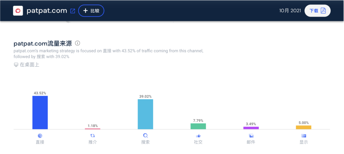Screen dimensions: 344x154
Task: Select the red 1.18% referral bar
Action: (x=93, y=129)
